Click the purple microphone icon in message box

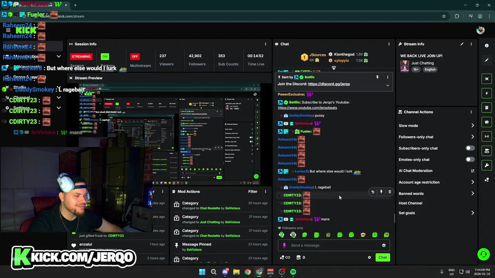(284, 245)
